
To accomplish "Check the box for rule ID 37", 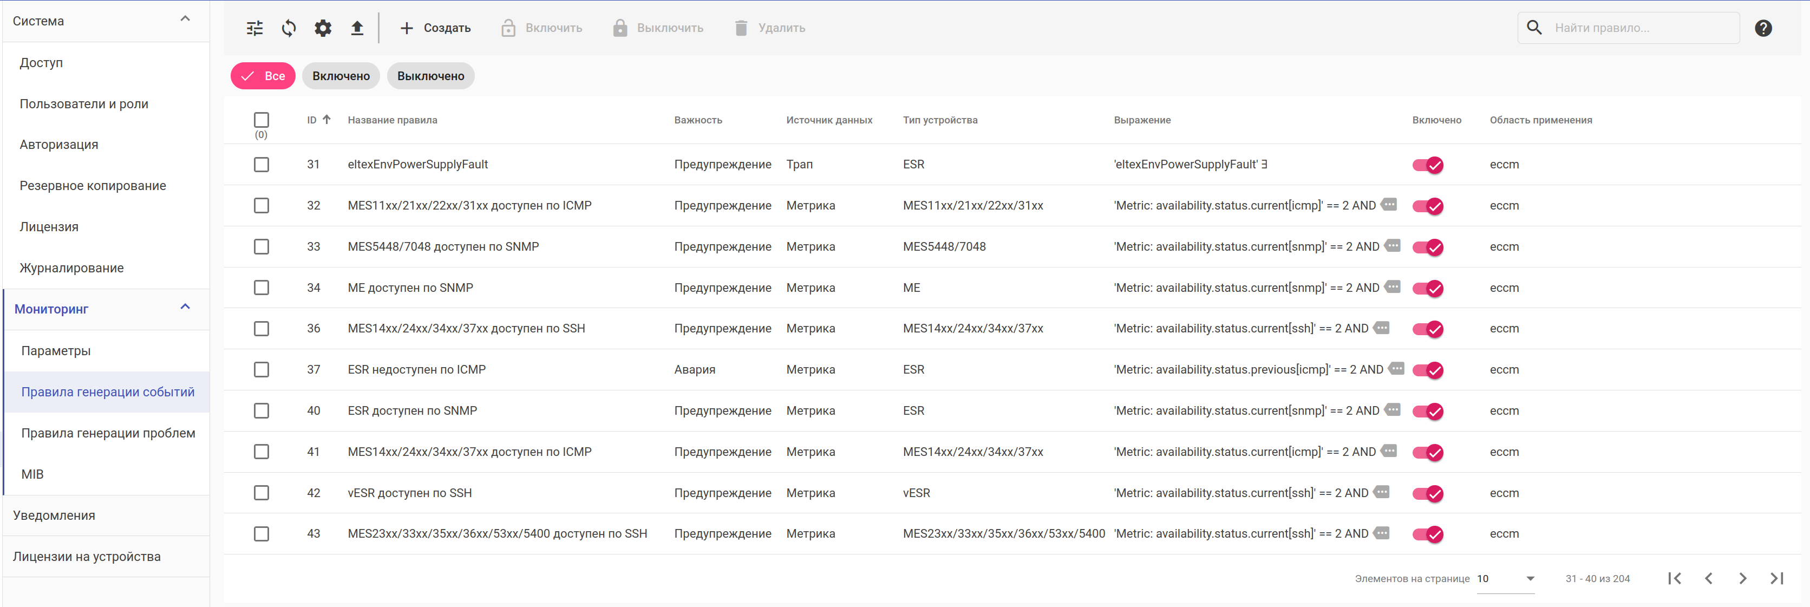I will coord(262,369).
